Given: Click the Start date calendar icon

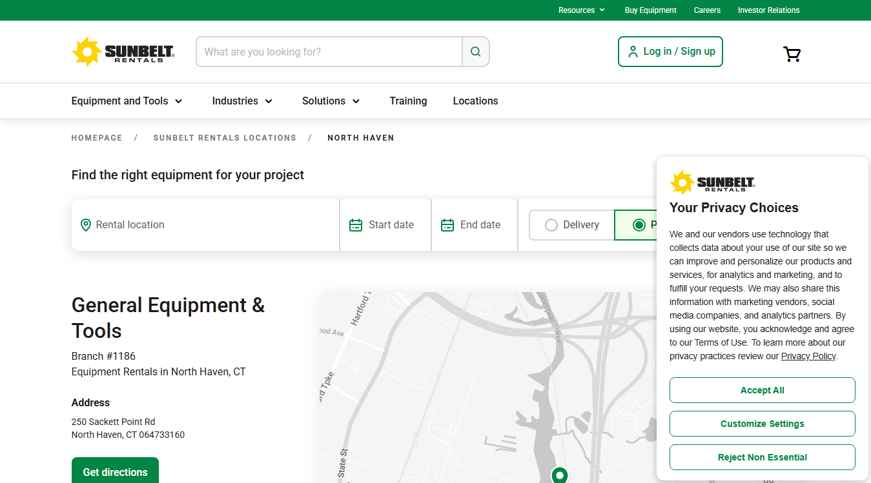Looking at the screenshot, I should (356, 225).
